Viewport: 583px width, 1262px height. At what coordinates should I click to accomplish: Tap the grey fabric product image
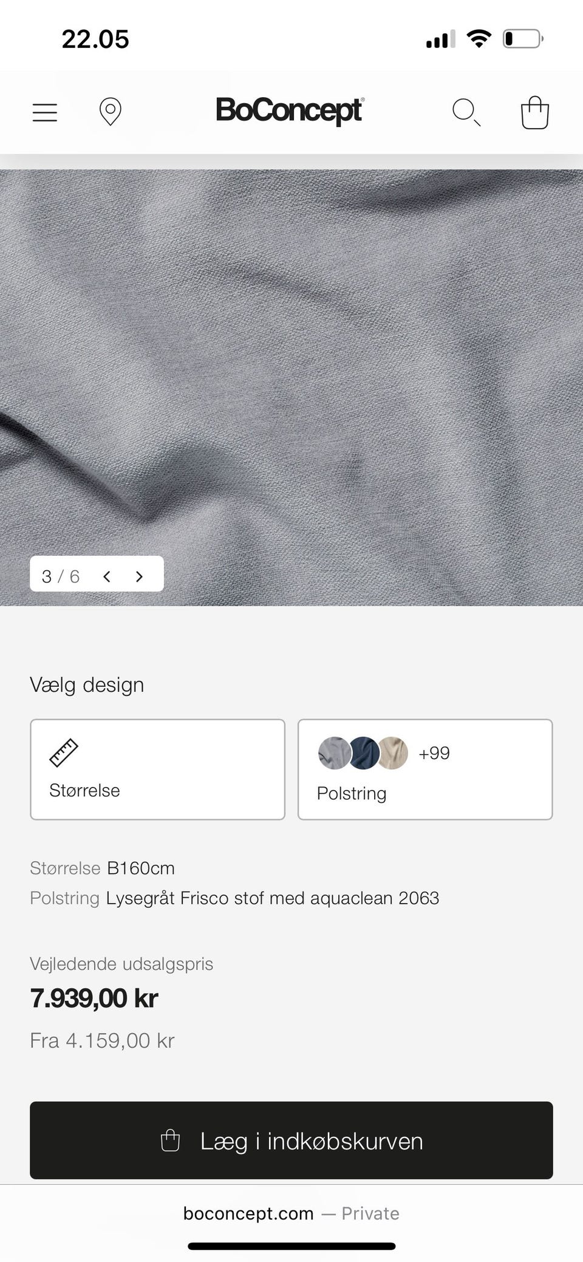pos(291,387)
